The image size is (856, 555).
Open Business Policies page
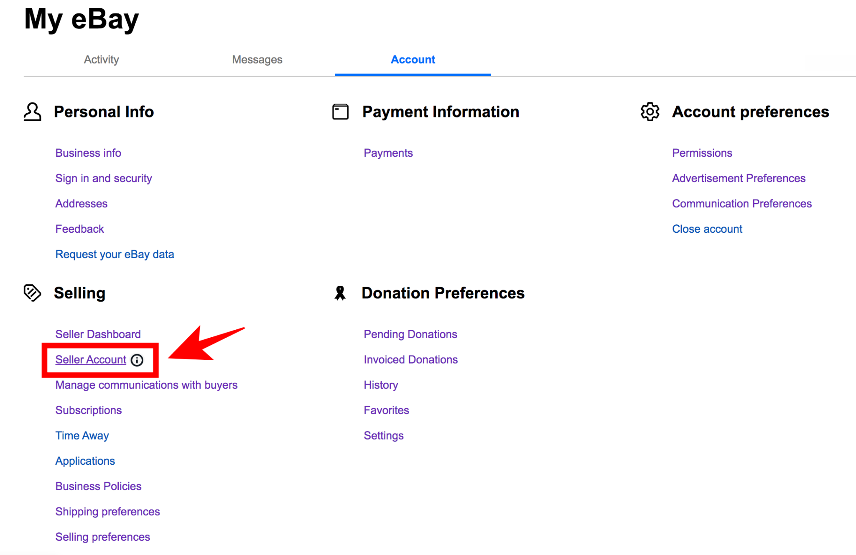(x=98, y=486)
